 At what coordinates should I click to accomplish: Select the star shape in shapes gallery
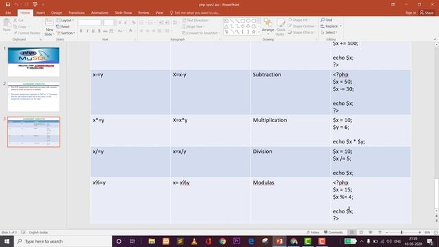[254, 32]
